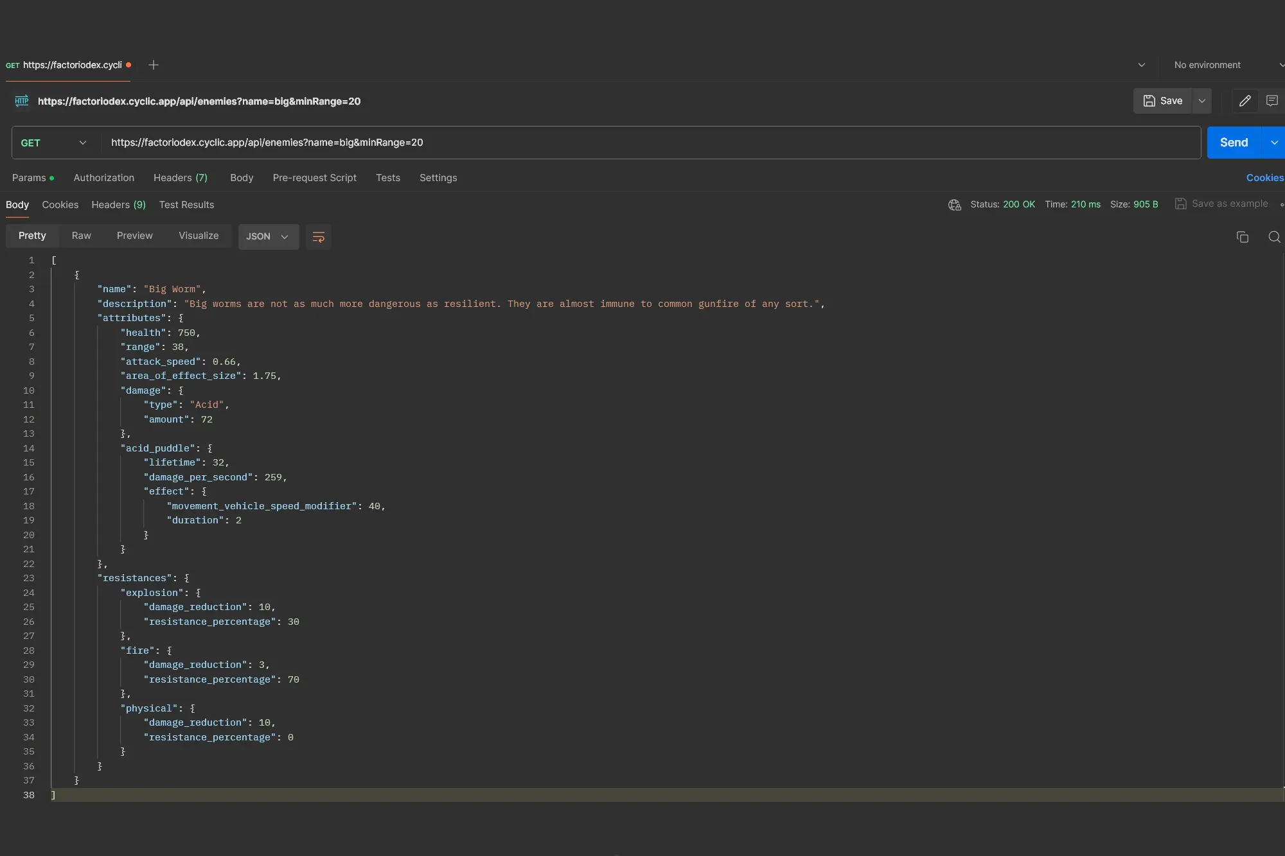Open the request Settings tab

[x=438, y=178]
